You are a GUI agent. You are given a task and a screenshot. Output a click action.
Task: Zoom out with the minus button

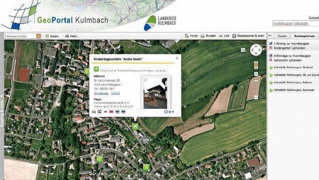(256, 97)
